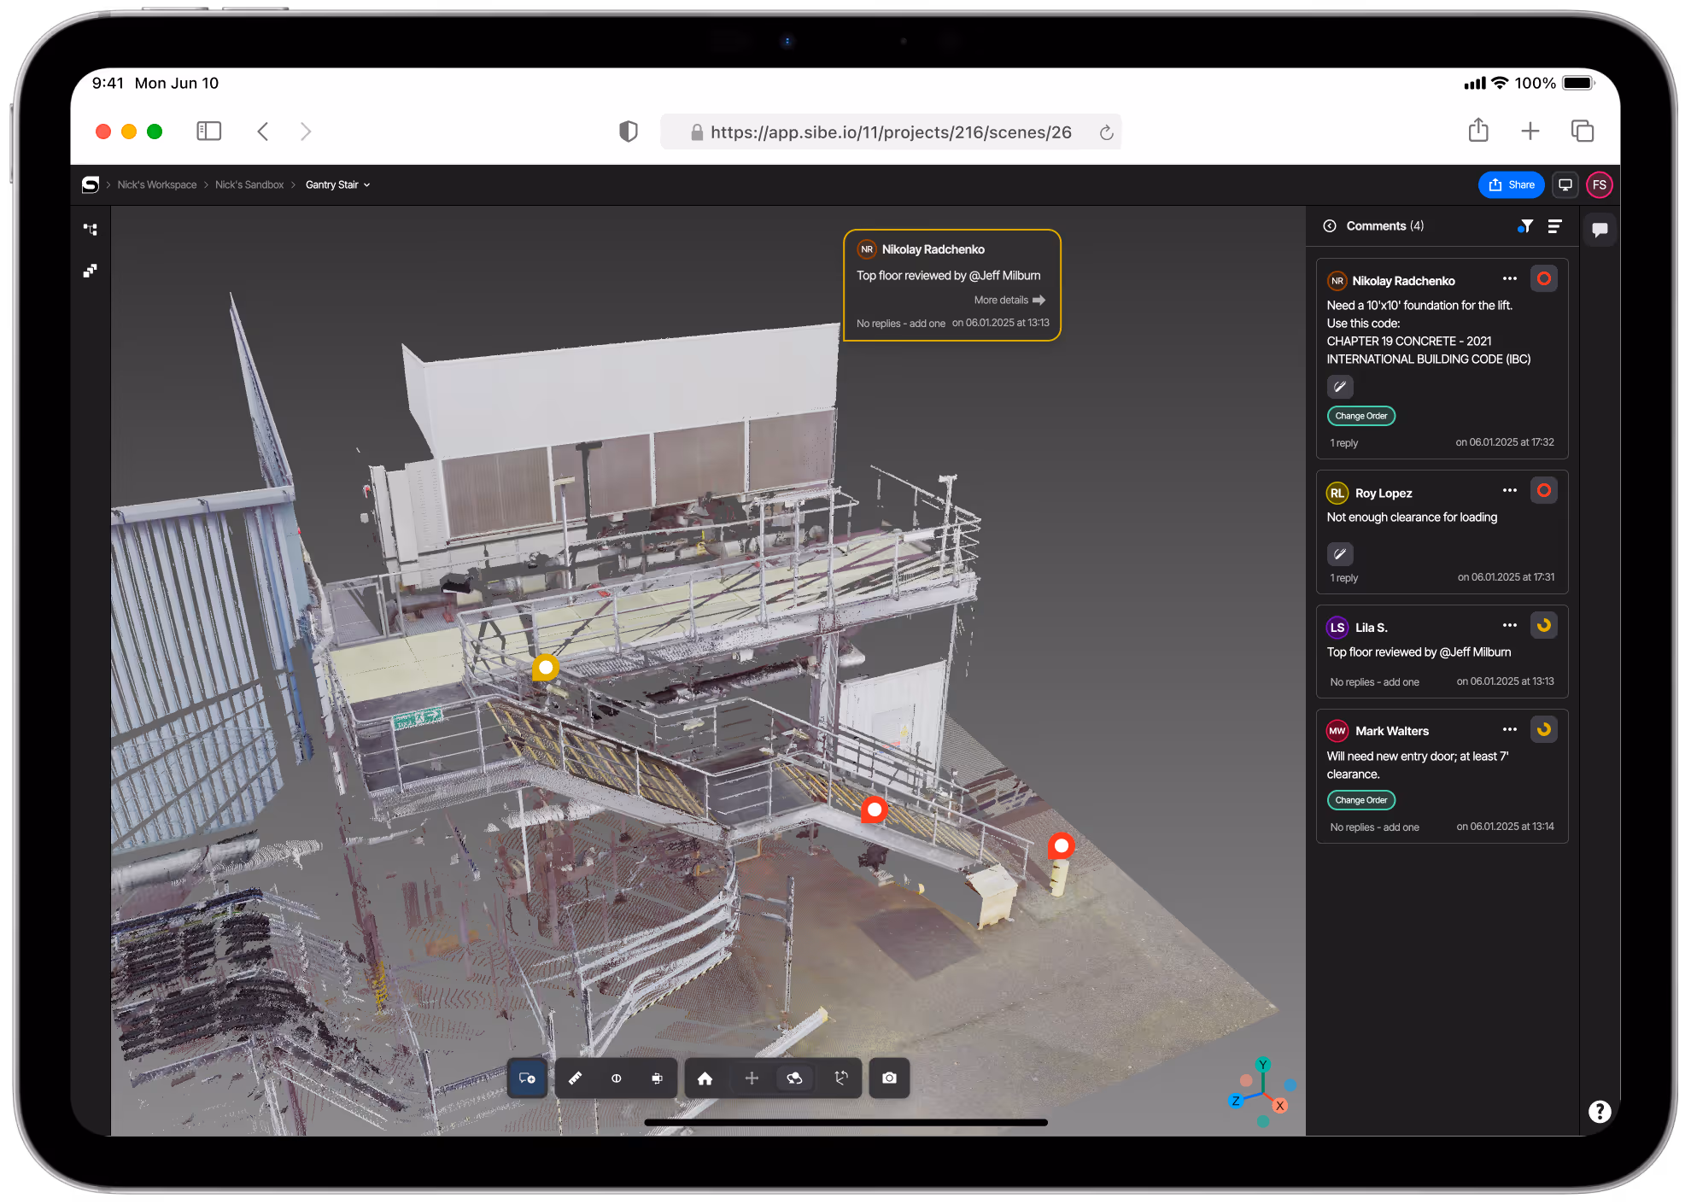Click Change Order tag on Mark Walters' comment

[x=1361, y=800]
